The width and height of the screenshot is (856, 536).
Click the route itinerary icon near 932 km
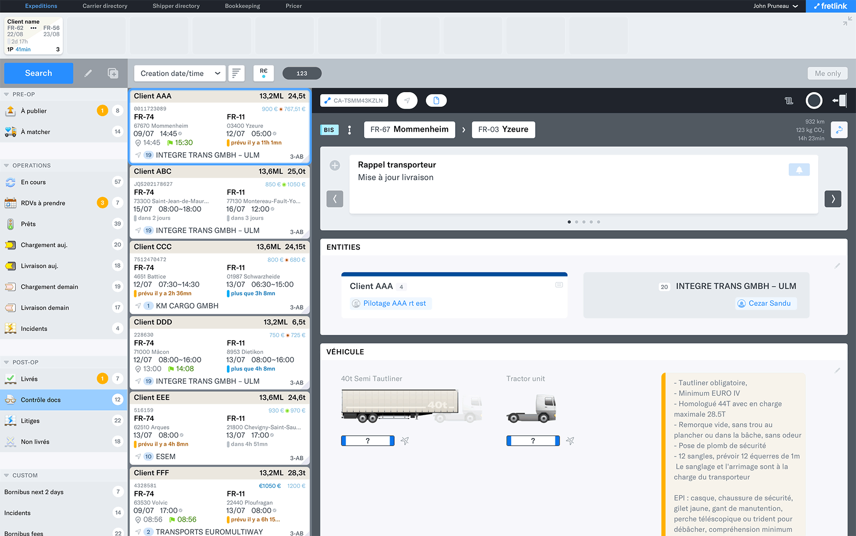(x=839, y=130)
